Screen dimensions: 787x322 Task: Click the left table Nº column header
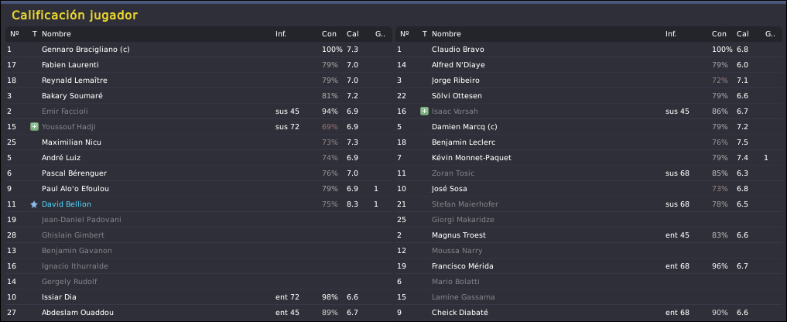pyautogui.click(x=15, y=34)
